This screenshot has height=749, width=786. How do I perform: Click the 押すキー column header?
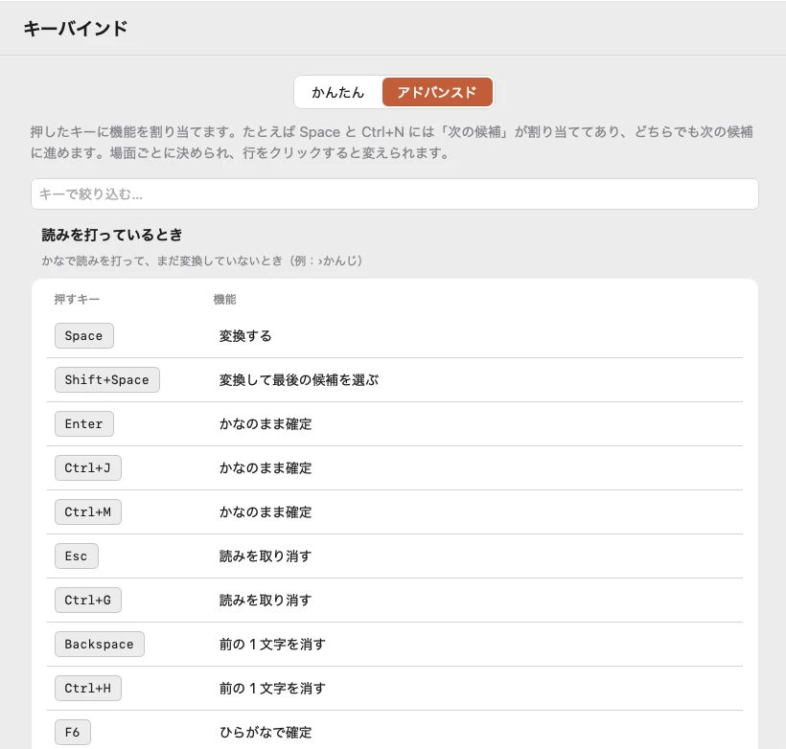[77, 299]
